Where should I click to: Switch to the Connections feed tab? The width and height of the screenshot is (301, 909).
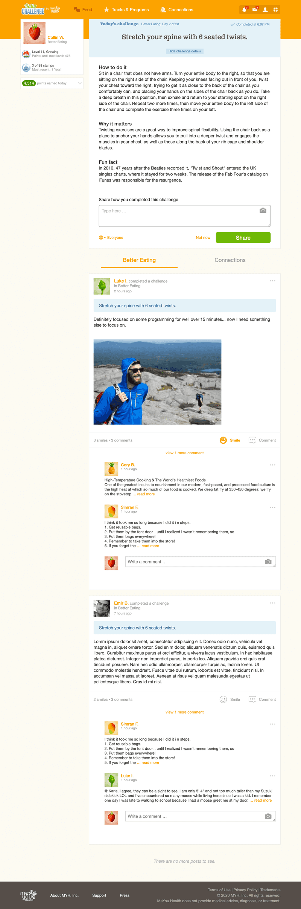click(230, 260)
